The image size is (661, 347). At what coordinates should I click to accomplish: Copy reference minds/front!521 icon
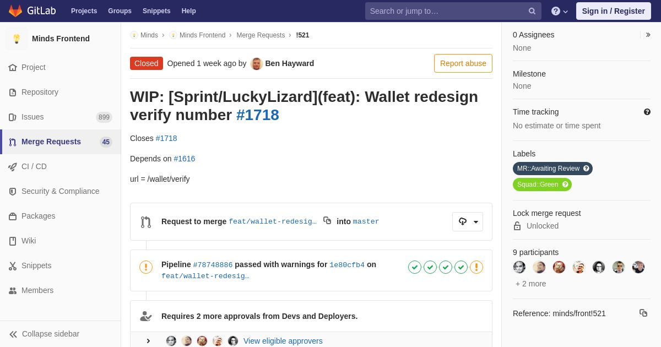tap(643, 313)
